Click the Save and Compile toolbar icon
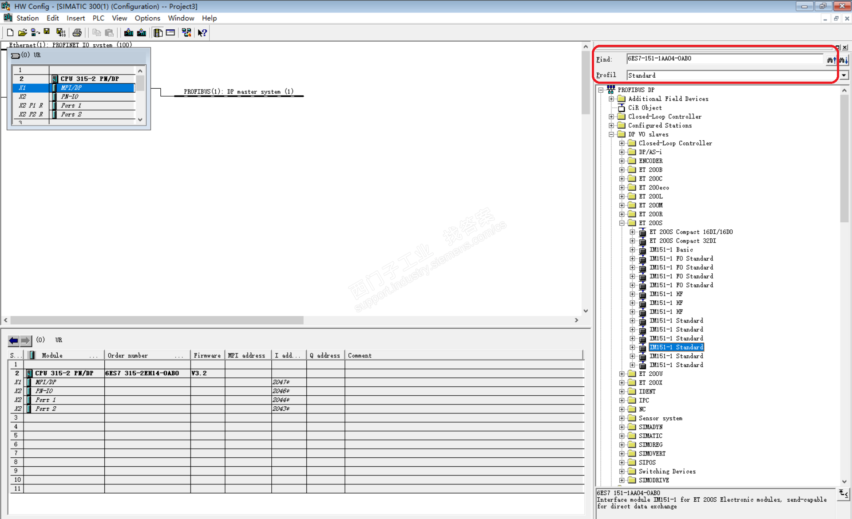Viewport: 852px width, 519px height. pos(61,32)
